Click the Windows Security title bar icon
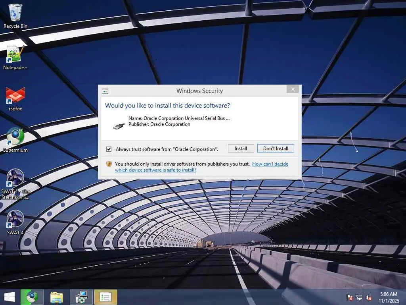This screenshot has width=406, height=305. [105, 91]
